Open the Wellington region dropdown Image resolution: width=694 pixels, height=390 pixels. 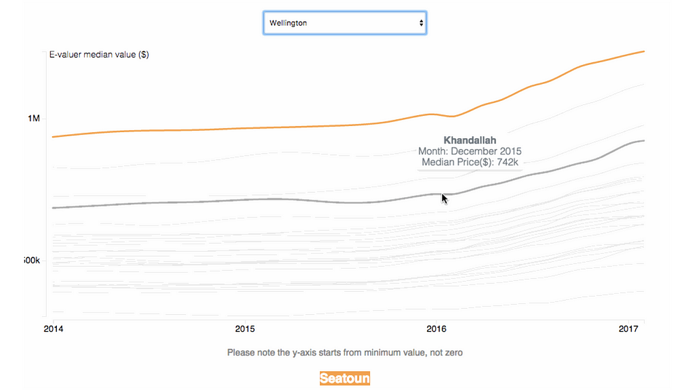(x=344, y=23)
